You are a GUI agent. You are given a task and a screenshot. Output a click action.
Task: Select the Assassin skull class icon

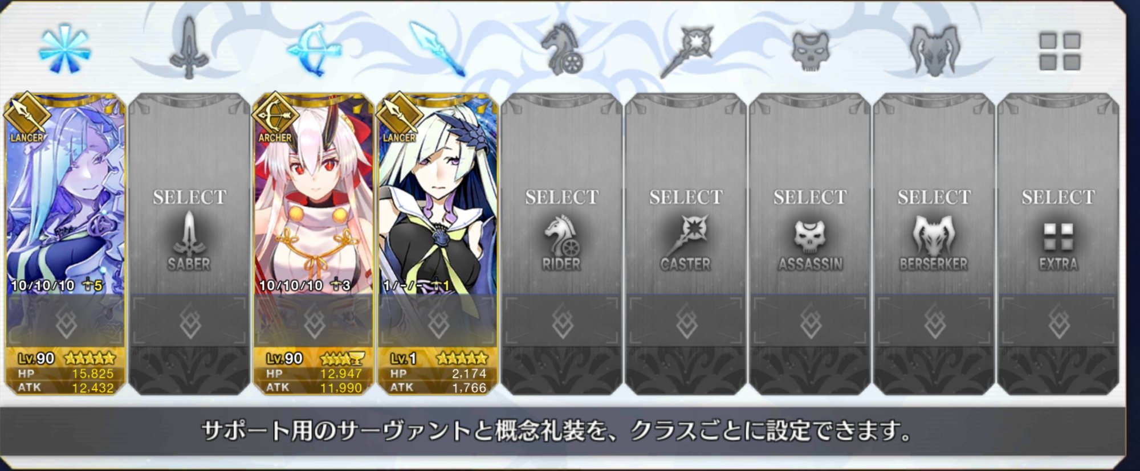coord(811,50)
